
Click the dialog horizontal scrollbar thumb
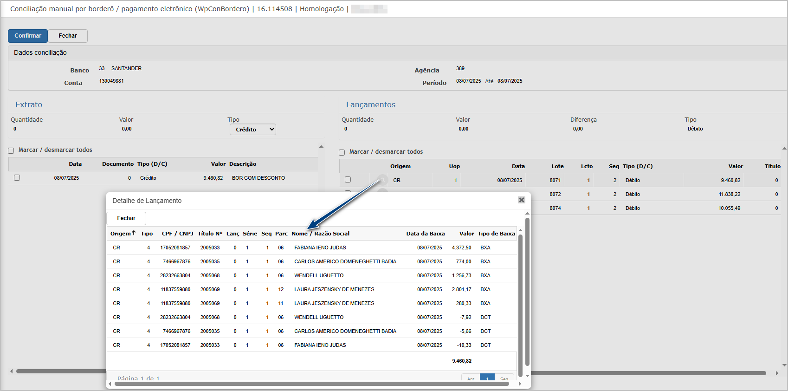click(x=312, y=384)
